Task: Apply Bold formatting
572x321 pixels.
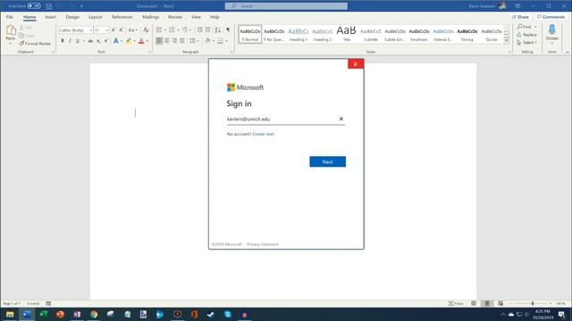Action: pos(63,41)
